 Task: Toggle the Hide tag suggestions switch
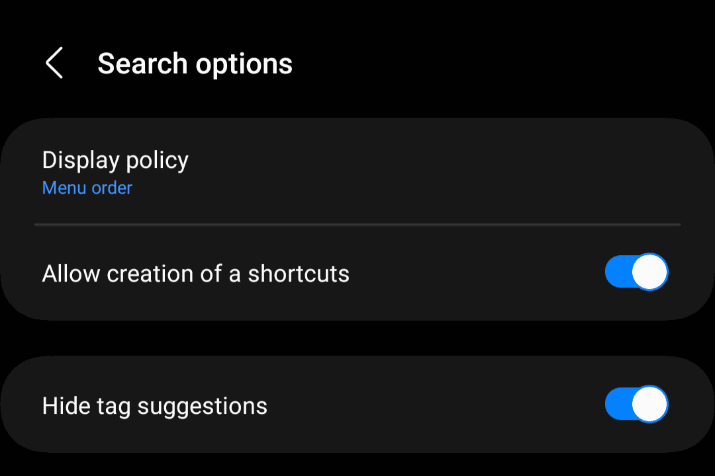tap(636, 405)
